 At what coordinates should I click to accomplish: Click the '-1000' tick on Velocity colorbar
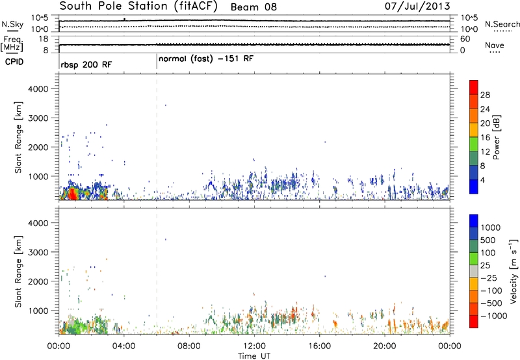coord(493,316)
